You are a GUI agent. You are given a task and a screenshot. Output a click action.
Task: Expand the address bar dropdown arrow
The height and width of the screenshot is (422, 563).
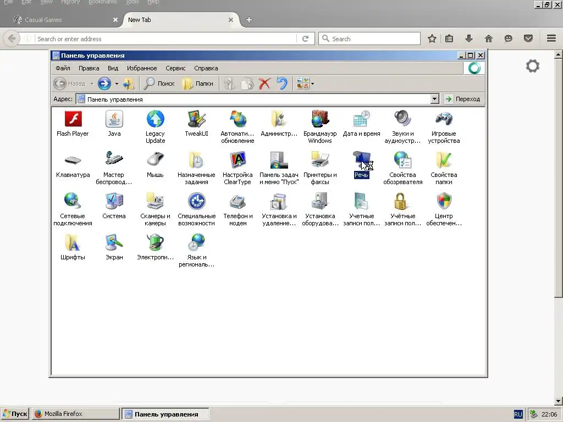pyautogui.click(x=434, y=99)
